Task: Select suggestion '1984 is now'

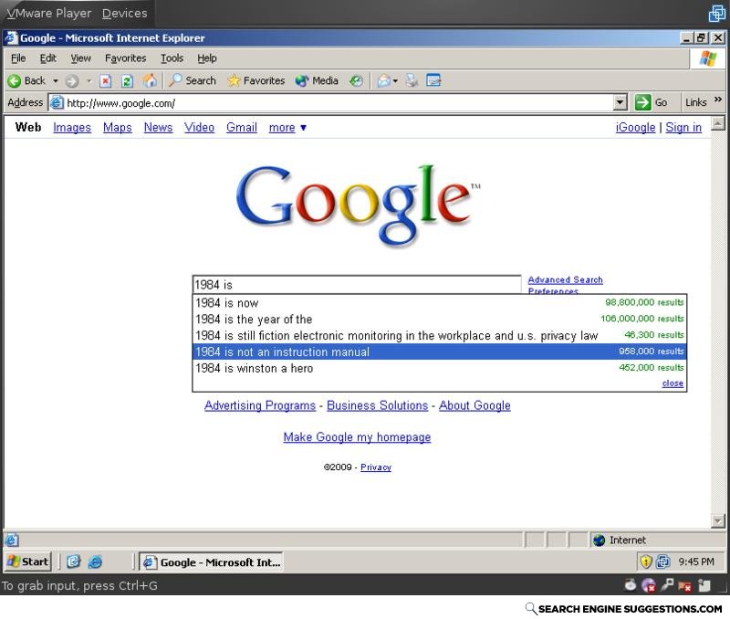Action: point(440,303)
